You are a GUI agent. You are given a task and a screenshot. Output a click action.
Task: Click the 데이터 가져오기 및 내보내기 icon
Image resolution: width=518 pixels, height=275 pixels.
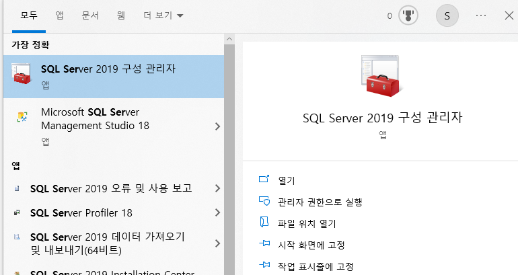(17, 237)
